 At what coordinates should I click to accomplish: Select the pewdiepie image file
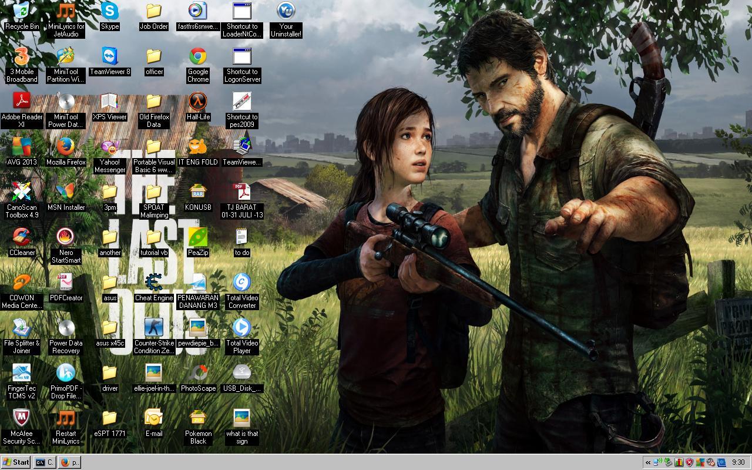click(198, 327)
